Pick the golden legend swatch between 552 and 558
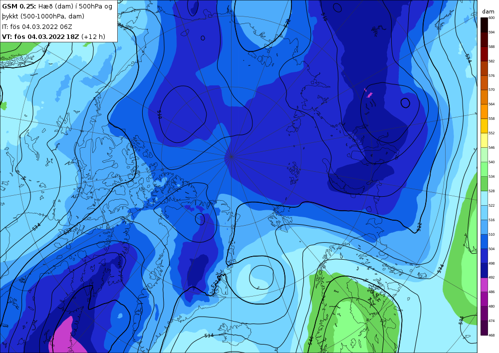 [x=484, y=126]
